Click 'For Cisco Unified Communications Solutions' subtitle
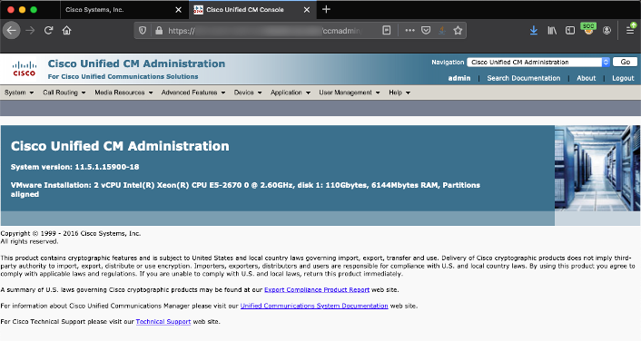The image size is (641, 341). click(123, 76)
